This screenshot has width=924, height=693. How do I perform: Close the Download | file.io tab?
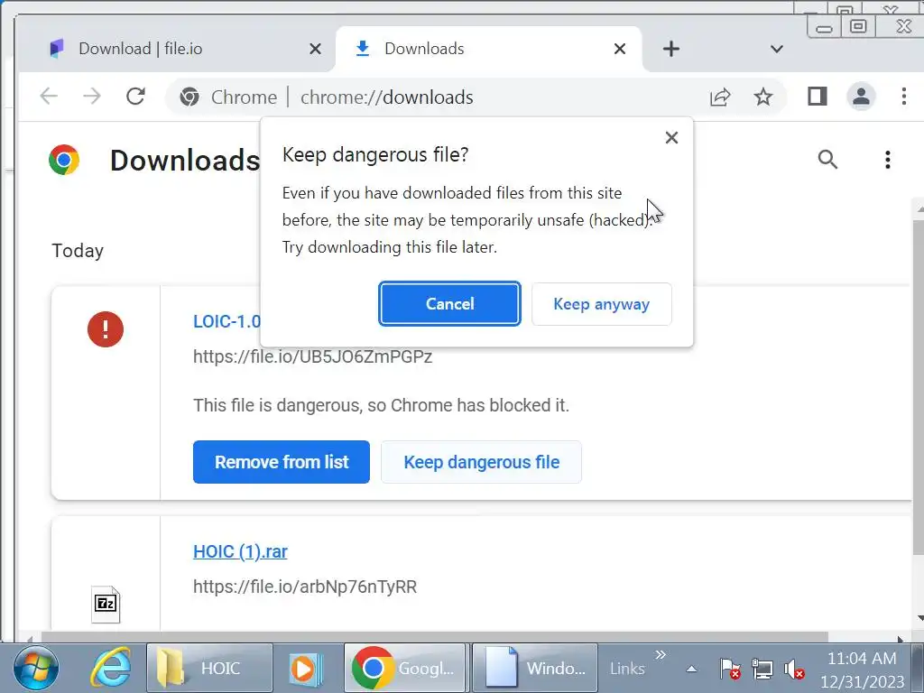point(315,49)
